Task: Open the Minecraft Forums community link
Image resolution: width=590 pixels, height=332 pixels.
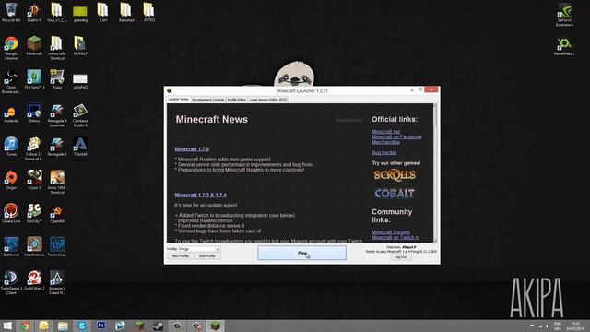Action: [x=391, y=231]
